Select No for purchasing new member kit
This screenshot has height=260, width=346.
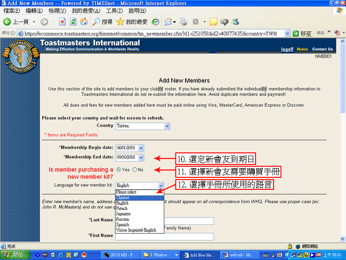click(x=135, y=169)
